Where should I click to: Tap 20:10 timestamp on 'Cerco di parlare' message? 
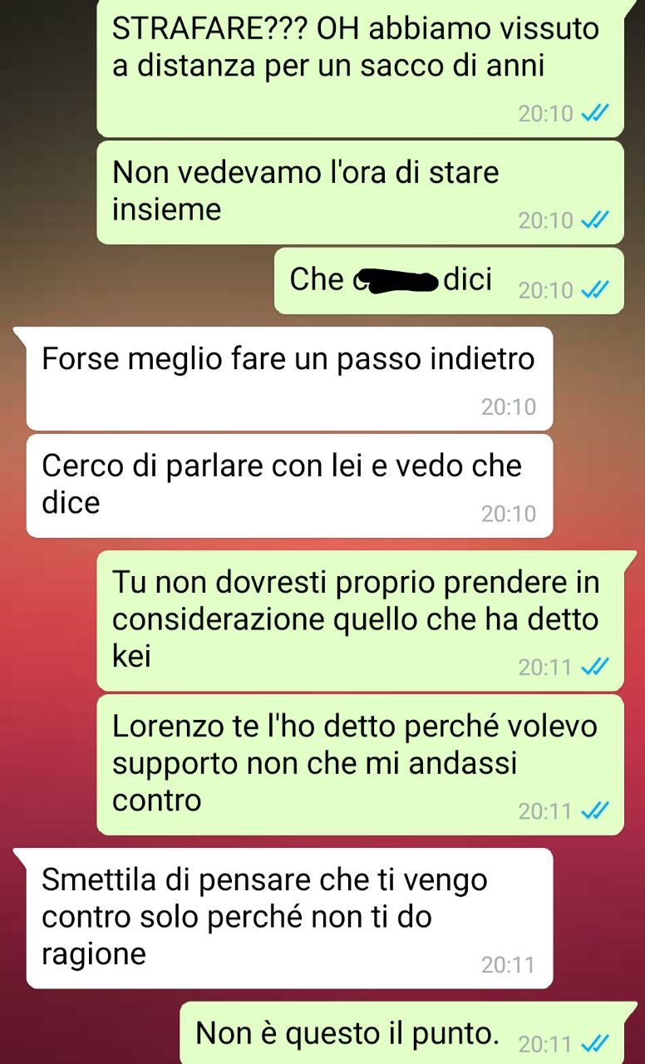click(x=509, y=514)
